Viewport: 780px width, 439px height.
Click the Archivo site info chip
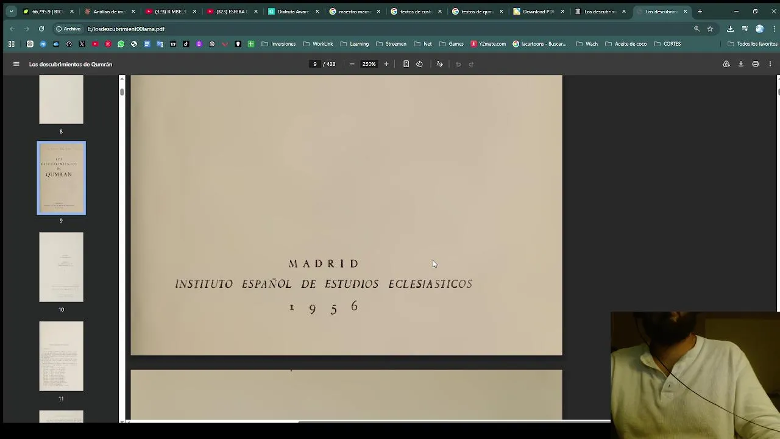pos(68,29)
